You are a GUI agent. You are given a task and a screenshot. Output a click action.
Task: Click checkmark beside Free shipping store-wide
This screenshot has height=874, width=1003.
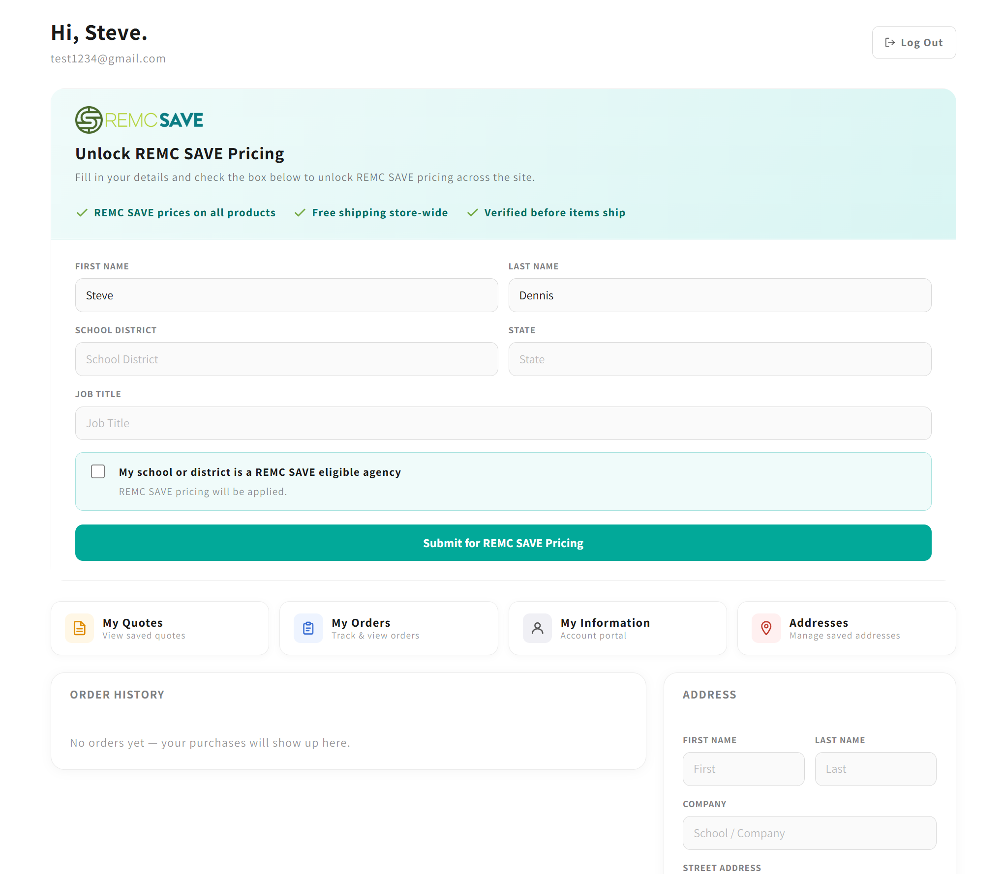pyautogui.click(x=300, y=213)
